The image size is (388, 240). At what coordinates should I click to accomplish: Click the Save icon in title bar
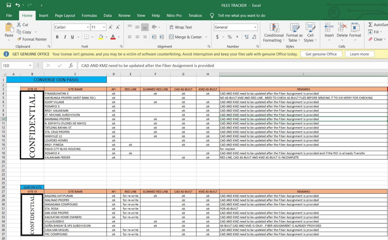tap(9, 5)
